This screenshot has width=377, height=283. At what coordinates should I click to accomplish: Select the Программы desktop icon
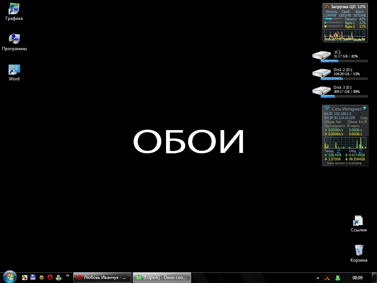tap(14, 41)
